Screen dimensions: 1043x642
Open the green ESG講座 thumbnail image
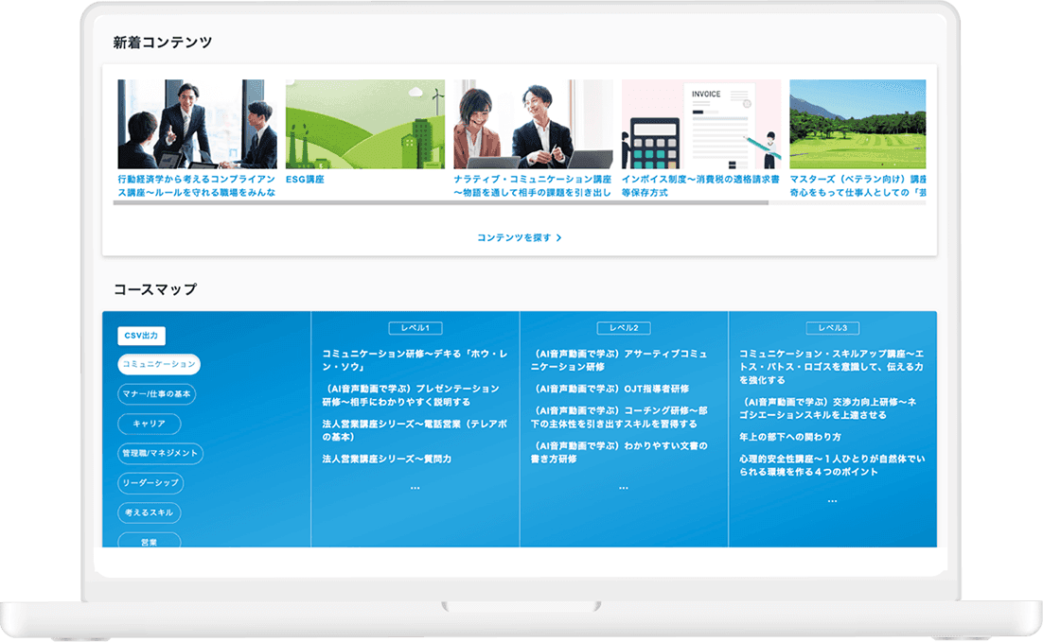(364, 124)
